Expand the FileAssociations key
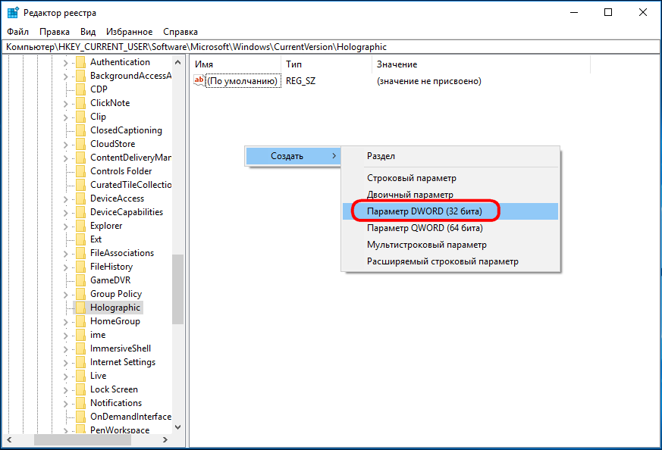The height and width of the screenshot is (450, 662). (x=65, y=254)
